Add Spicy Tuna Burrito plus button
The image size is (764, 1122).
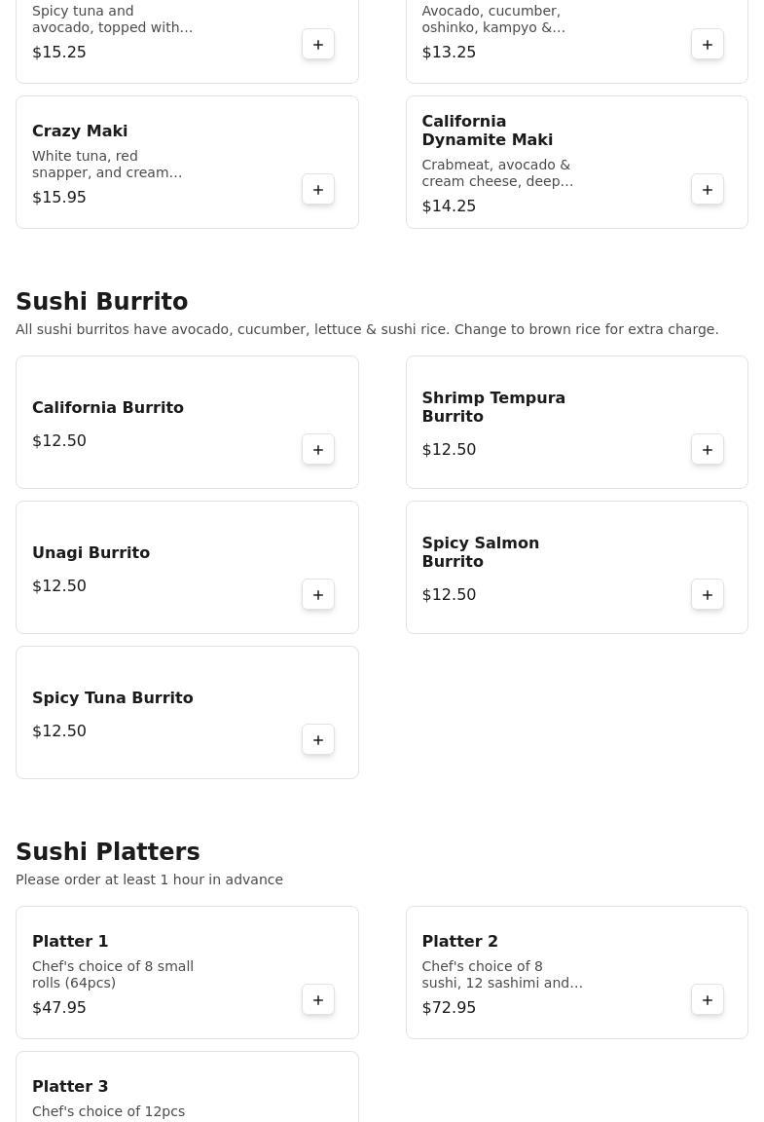point(318,740)
